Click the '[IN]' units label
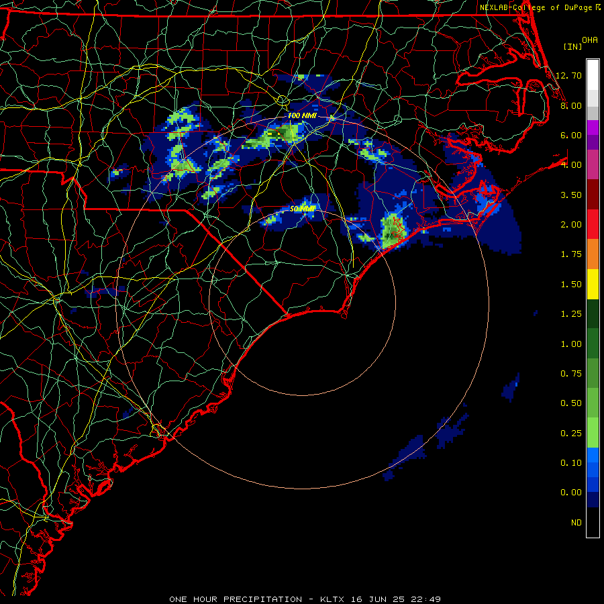 point(572,46)
